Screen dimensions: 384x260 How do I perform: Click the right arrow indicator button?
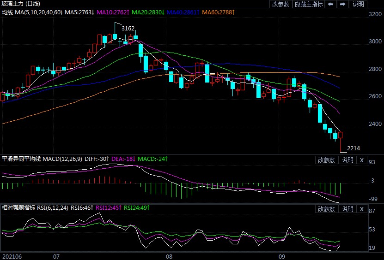click(343, 4)
